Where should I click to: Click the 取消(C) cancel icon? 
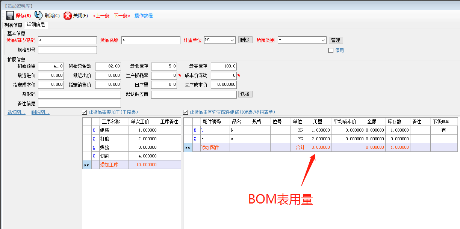click(39, 16)
